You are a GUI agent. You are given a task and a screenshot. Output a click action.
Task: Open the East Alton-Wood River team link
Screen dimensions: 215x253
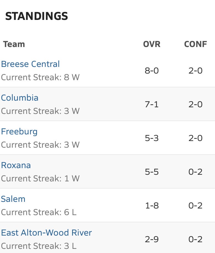click(46, 233)
